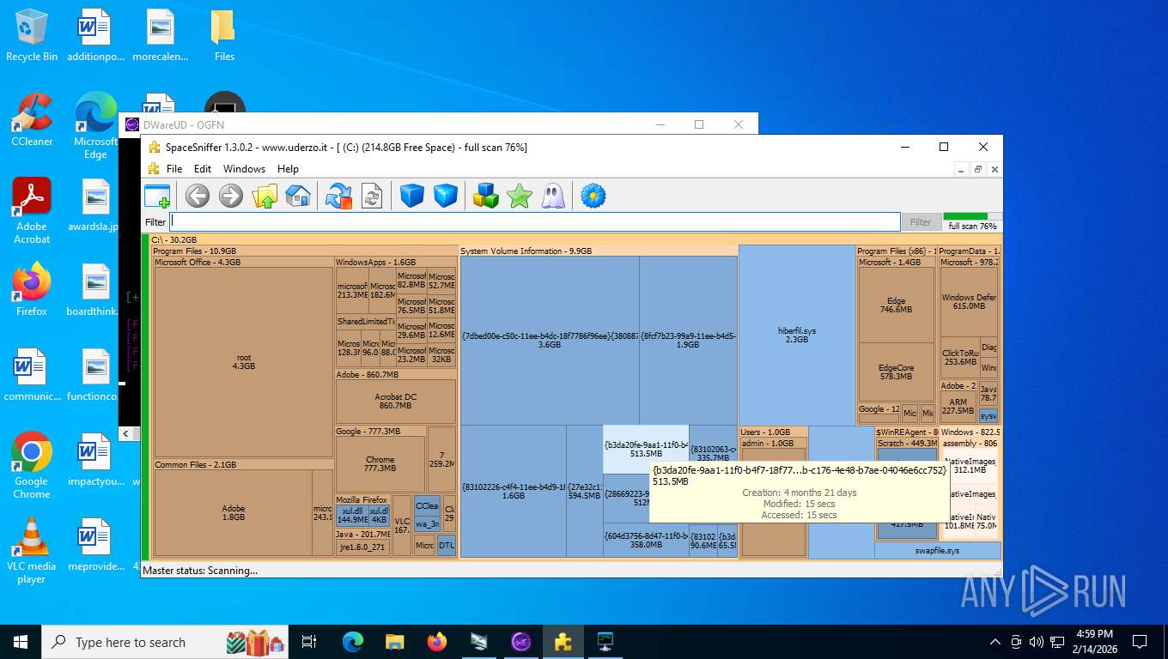Select the Chrome 777.3MB block

coord(380,464)
